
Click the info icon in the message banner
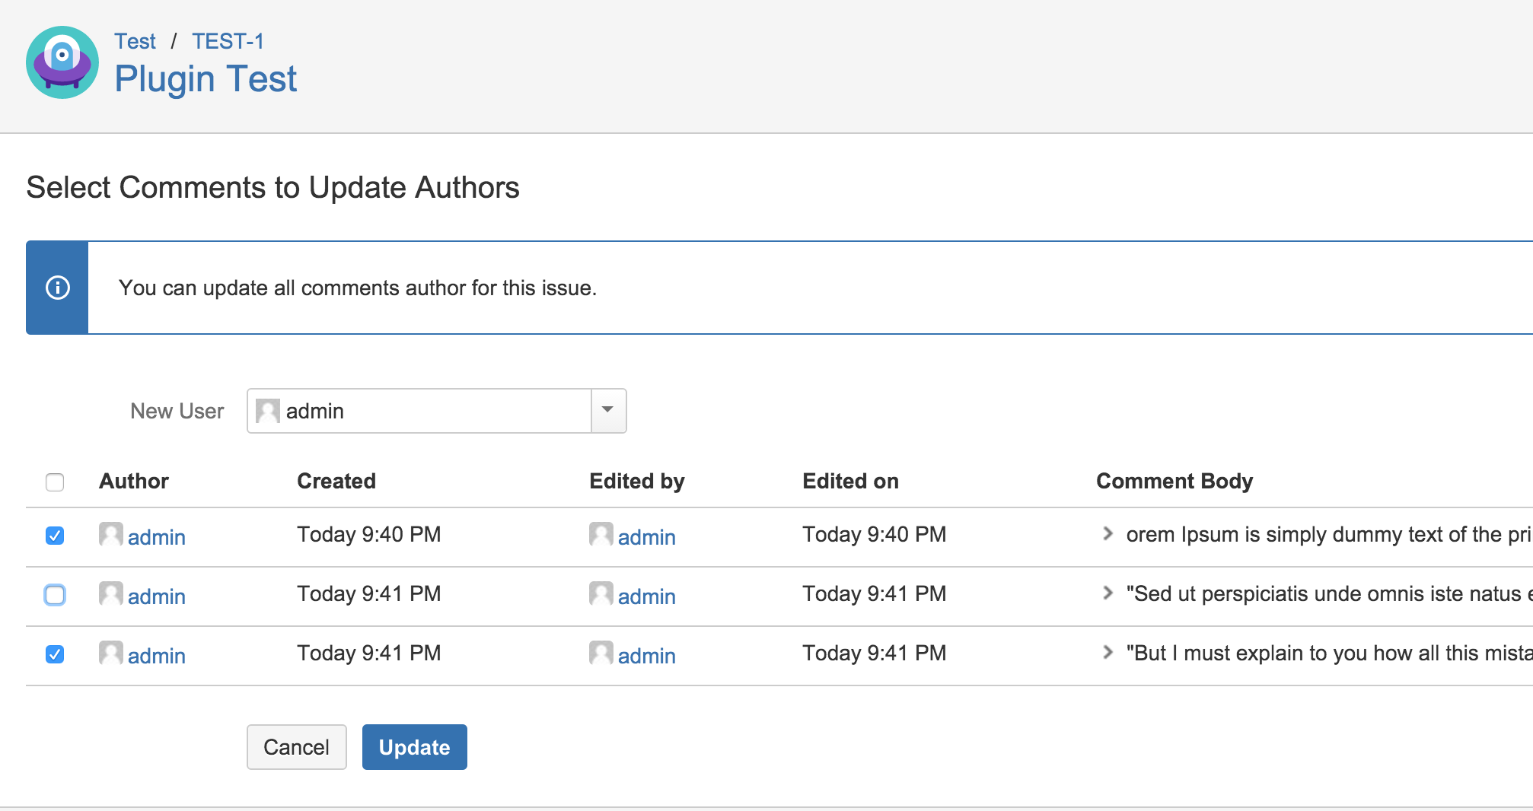coord(58,288)
